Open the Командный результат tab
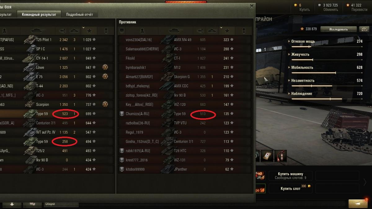 coord(39,15)
